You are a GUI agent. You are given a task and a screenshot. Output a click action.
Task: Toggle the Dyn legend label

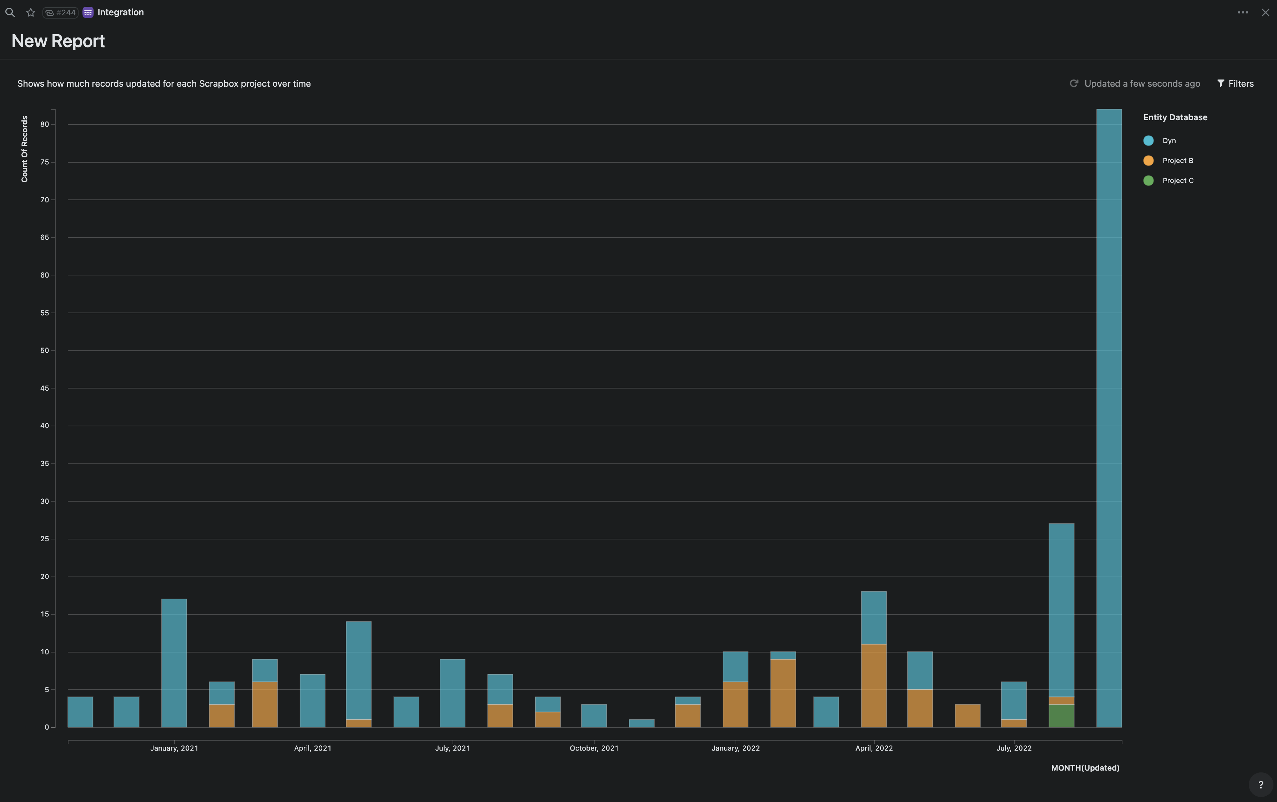point(1169,141)
